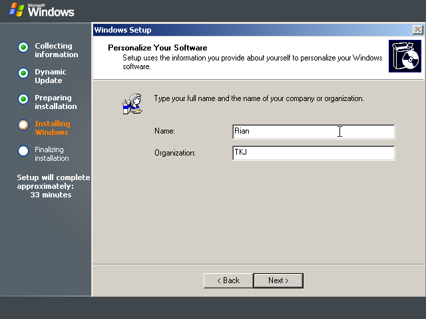Click the person with box icon
Image resolution: width=426 pixels, height=319 pixels.
pyautogui.click(x=132, y=104)
